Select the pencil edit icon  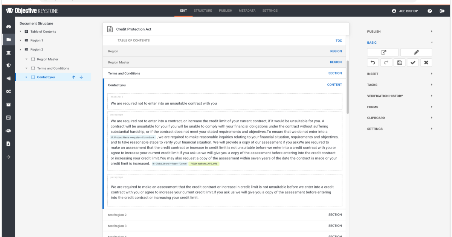(x=416, y=52)
